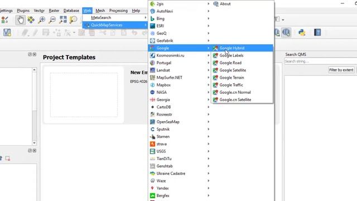
Task: Click the Bing logo icon
Action: coord(152,18)
